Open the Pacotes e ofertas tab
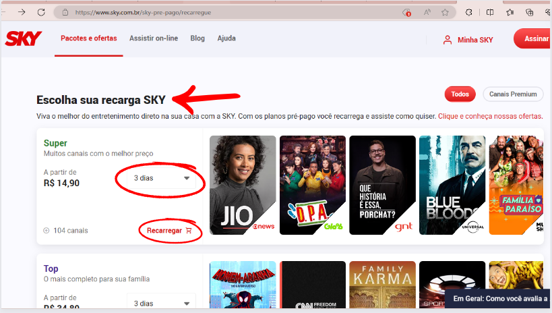 [x=89, y=38]
